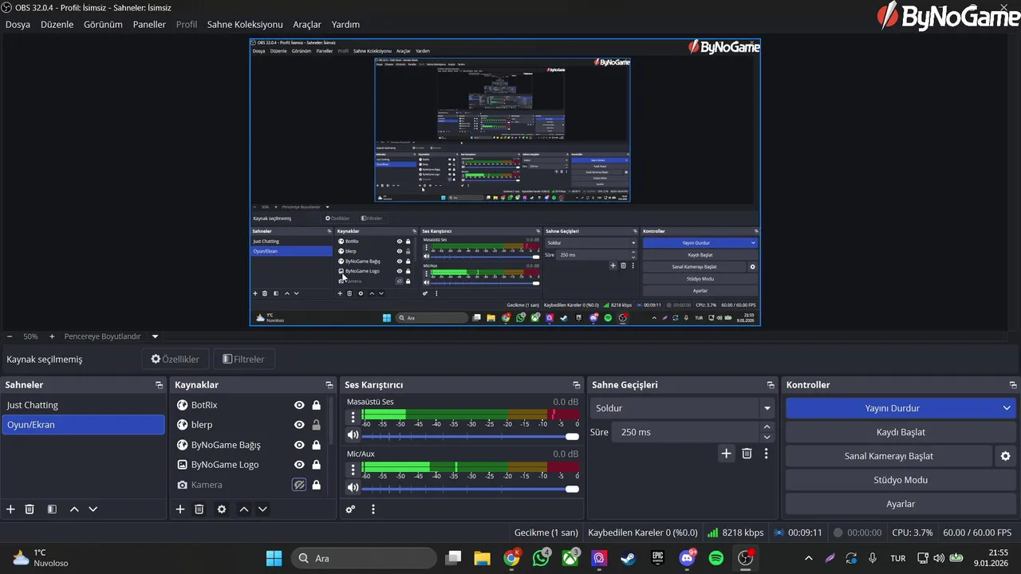
Task: Open the Paneller menu
Action: pos(149,25)
